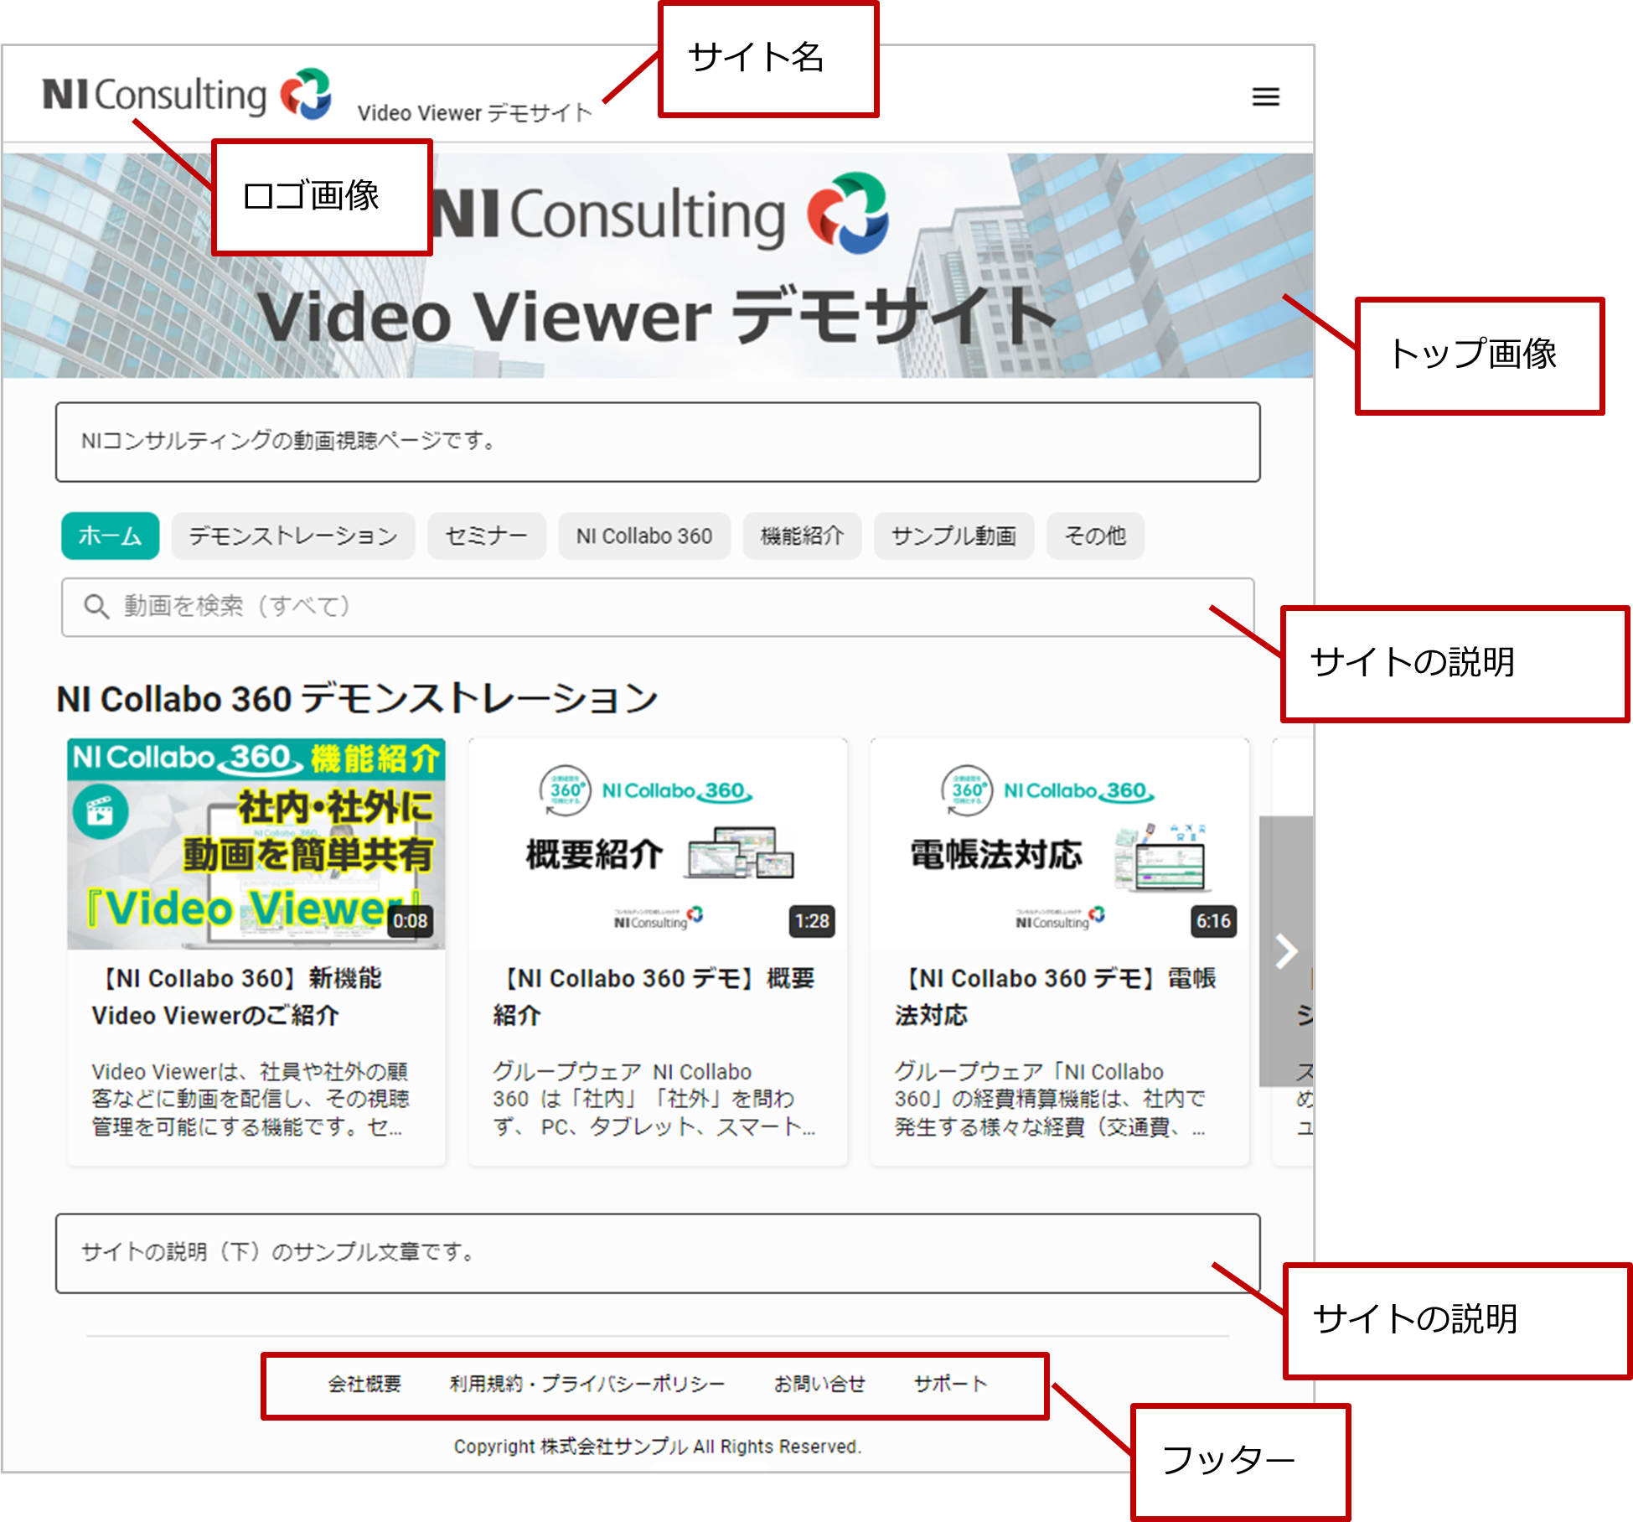Click the Video Viewer デモサイト site name
Screen dimensions: 1633x1522
[475, 112]
